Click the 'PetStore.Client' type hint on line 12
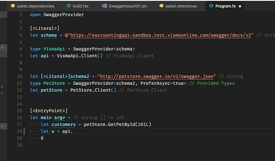 (x=147, y=90)
